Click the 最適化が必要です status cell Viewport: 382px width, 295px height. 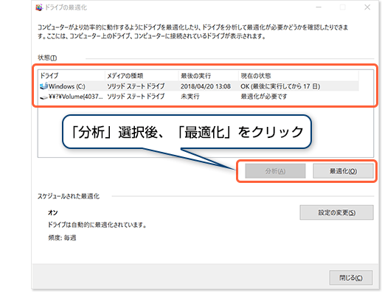(264, 97)
